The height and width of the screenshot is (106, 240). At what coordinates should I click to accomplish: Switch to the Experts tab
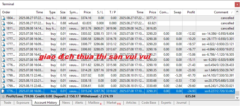[x=166, y=103]
